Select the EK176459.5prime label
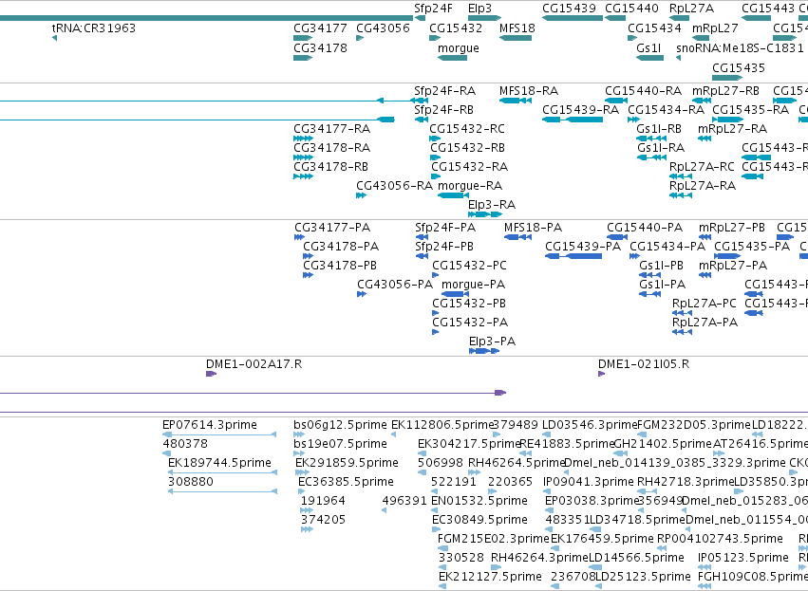808x591 pixels. point(602,539)
